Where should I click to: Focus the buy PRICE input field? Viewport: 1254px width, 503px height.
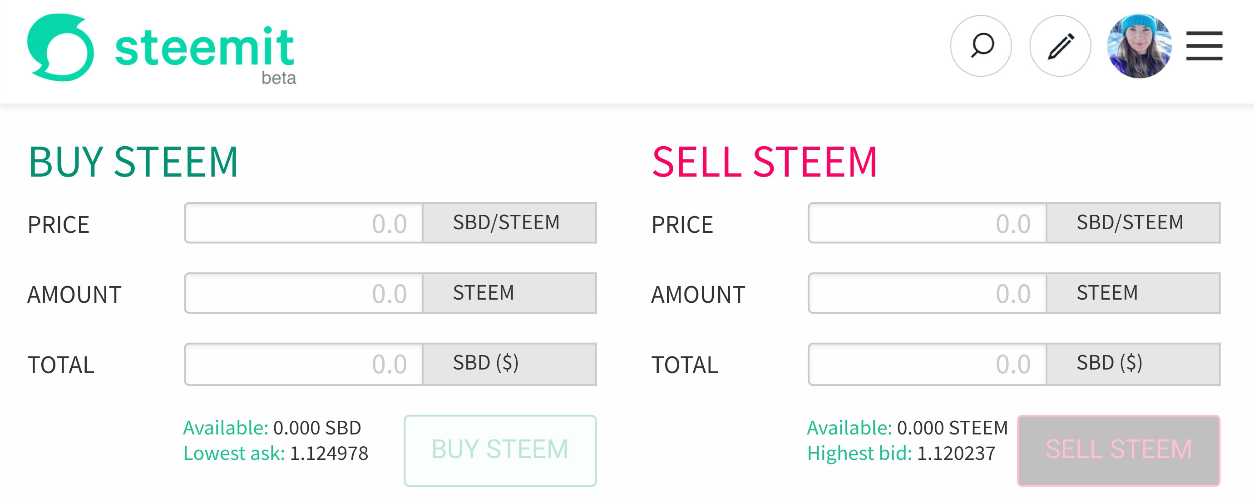point(304,223)
